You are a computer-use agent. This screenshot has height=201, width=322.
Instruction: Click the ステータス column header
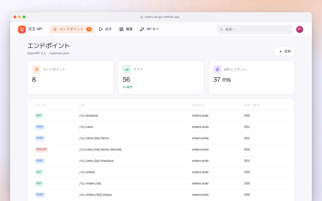click(252, 105)
